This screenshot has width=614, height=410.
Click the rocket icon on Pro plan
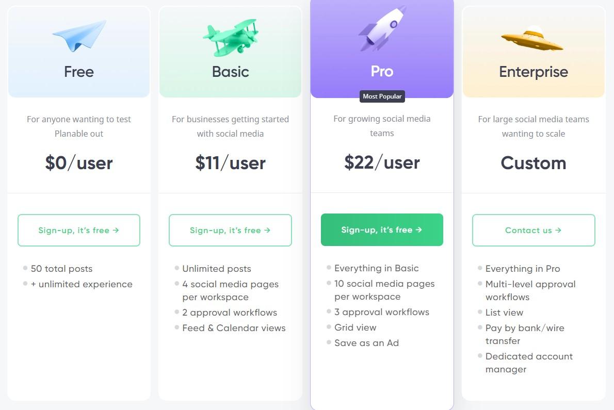[x=382, y=28]
